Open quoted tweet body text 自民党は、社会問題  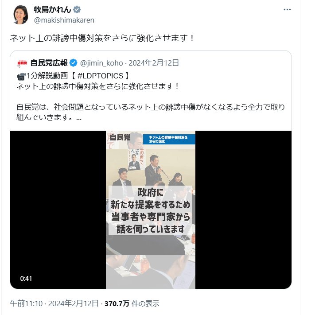click(x=151, y=112)
